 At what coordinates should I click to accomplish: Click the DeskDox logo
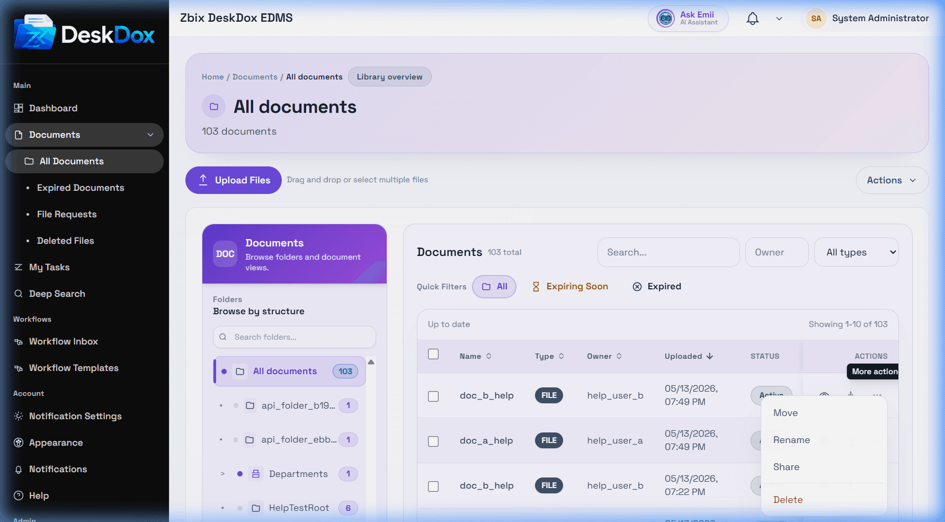click(85, 33)
